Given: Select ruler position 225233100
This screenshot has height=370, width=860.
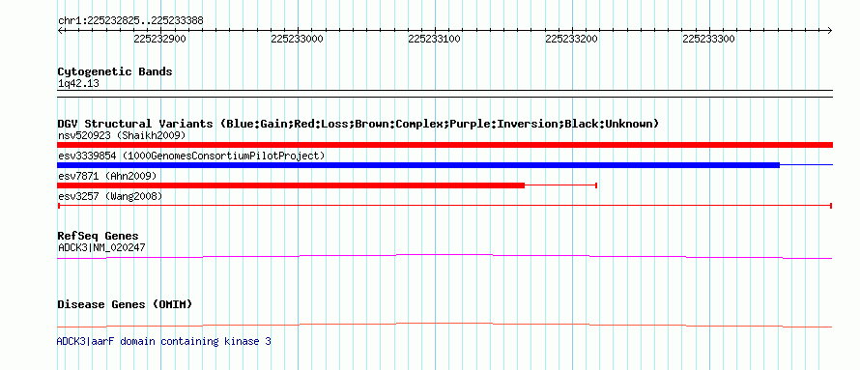Looking at the screenshot, I should pos(434,39).
